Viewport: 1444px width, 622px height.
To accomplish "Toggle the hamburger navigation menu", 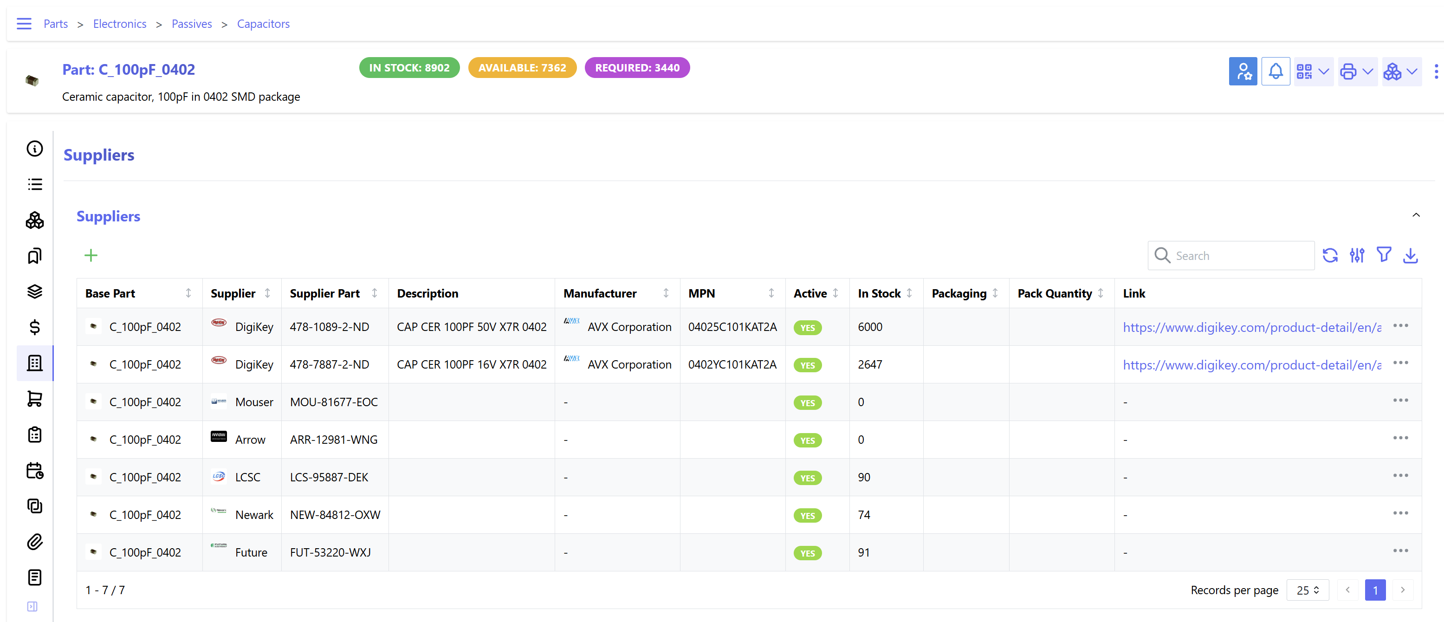I will coord(24,24).
